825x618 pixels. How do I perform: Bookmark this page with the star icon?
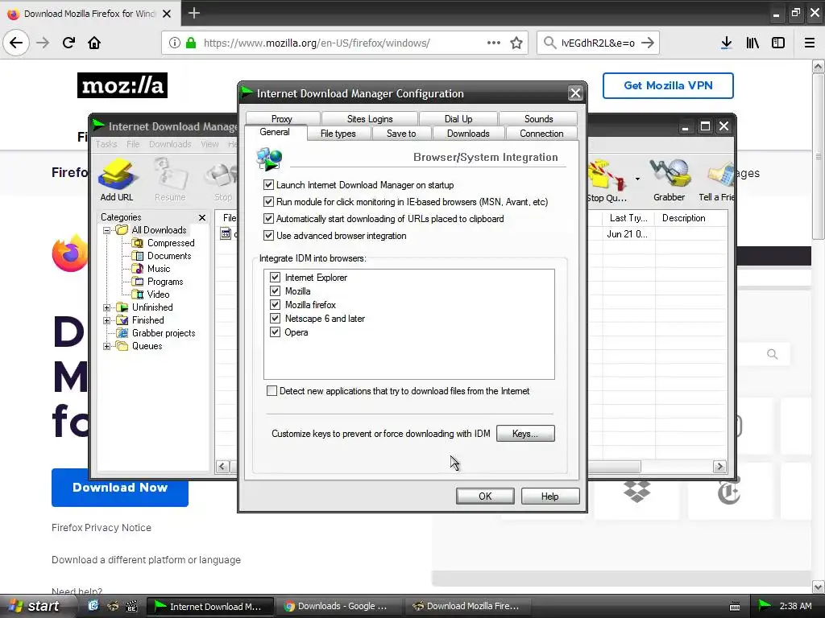(x=516, y=43)
